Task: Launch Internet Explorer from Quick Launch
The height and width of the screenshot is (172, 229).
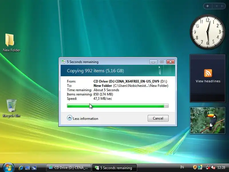Action: (21, 168)
